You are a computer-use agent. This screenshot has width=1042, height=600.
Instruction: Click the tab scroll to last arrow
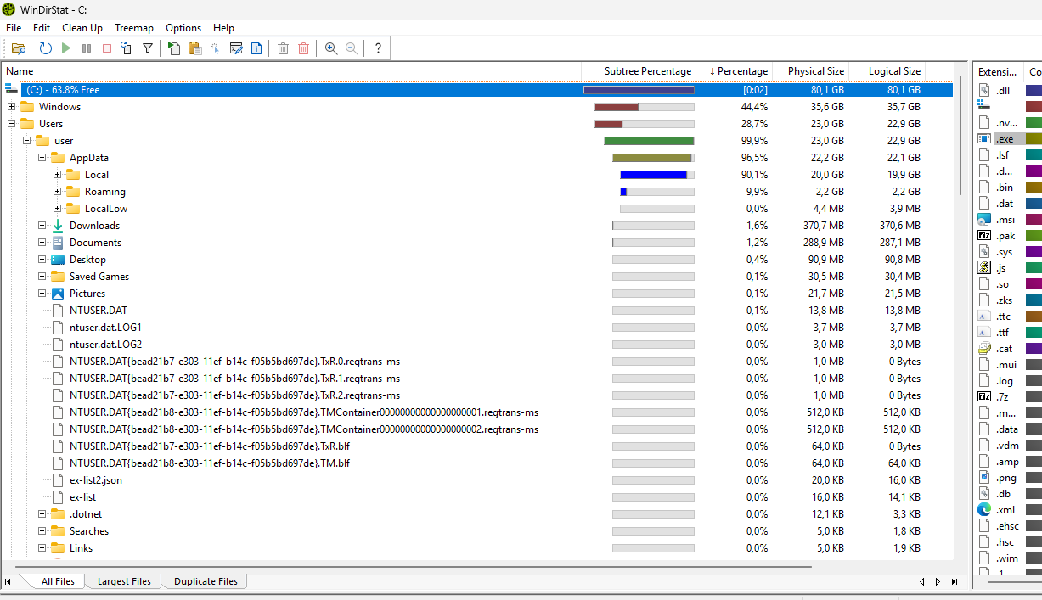[954, 581]
